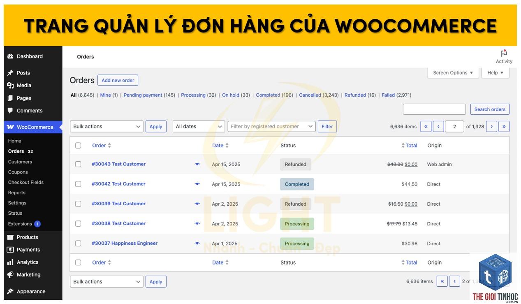Screen dimensions: 521x304
Task: Select checkbox for order #30037
Action: [78, 243]
